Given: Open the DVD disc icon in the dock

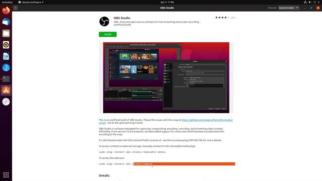Looking at the screenshot, I should pyautogui.click(x=6, y=102).
